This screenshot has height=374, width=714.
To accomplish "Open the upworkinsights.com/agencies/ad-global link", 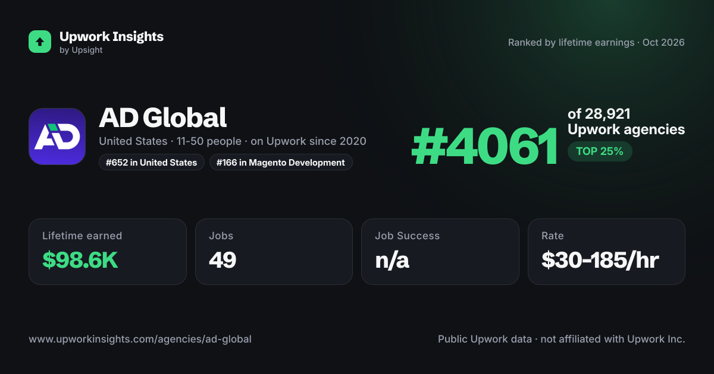I will point(140,340).
